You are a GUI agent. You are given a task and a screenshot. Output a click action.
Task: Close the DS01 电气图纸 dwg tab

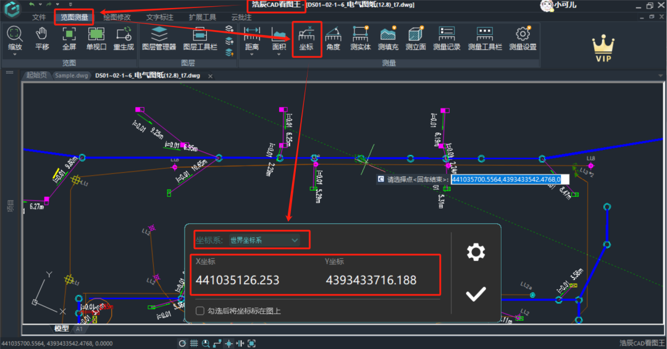click(x=210, y=76)
